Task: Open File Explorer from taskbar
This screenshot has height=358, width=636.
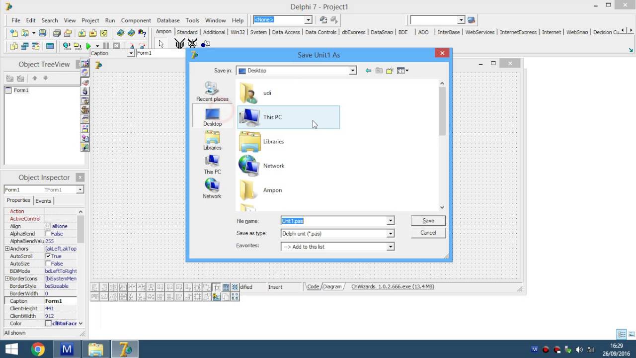Action: pos(95,350)
